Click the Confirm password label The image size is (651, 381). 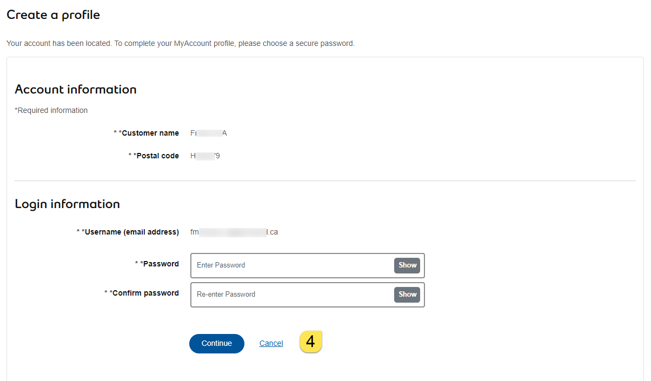[x=145, y=293]
